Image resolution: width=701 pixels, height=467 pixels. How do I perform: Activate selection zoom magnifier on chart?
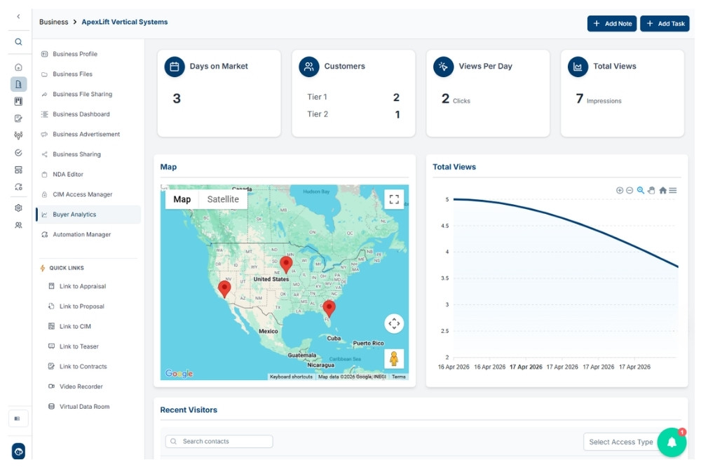pyautogui.click(x=641, y=190)
